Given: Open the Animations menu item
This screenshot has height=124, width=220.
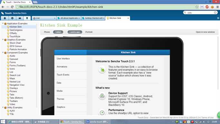Looking at the screenshot, I should click(x=71, y=67).
